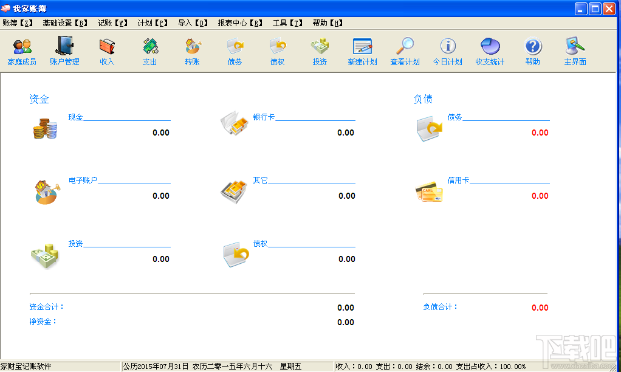The width and height of the screenshot is (621, 372).
Task: Open the 计划【P】 menu
Action: coord(153,23)
